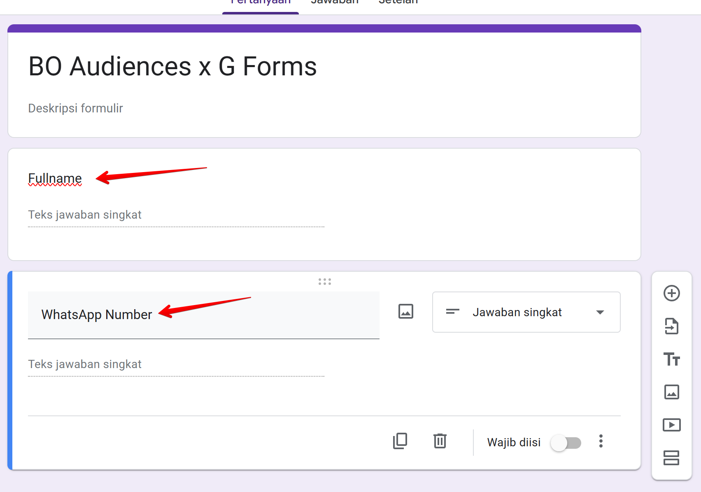Click the drag handle above WhatsApp Number

coord(324,282)
